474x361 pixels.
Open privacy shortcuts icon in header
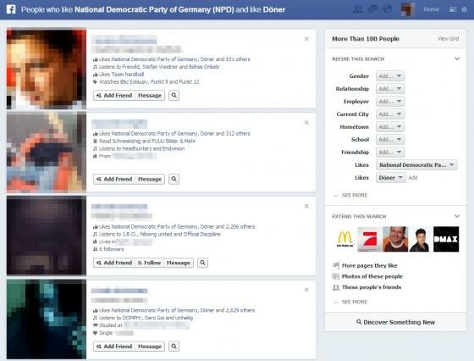[x=453, y=9]
